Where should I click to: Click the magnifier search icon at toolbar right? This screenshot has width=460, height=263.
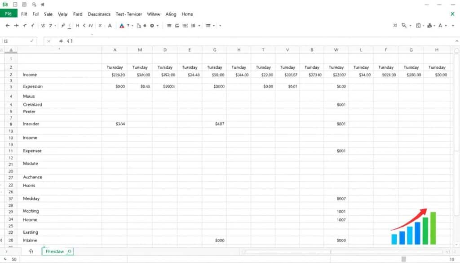404,26
